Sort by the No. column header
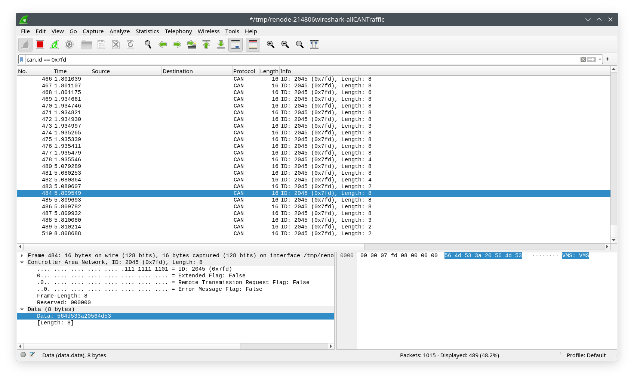634x380 pixels. point(35,71)
